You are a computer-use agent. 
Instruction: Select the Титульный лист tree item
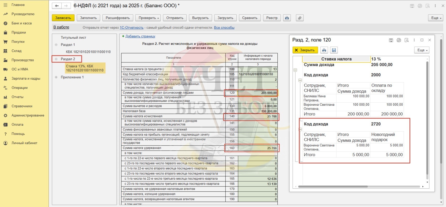click(x=73, y=38)
